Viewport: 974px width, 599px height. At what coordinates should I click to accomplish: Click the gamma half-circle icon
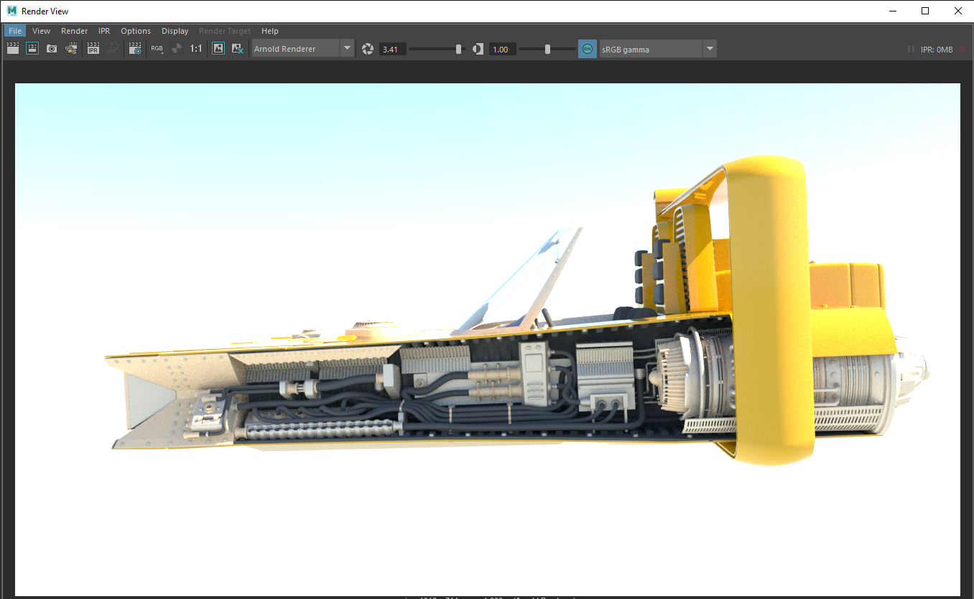point(478,49)
